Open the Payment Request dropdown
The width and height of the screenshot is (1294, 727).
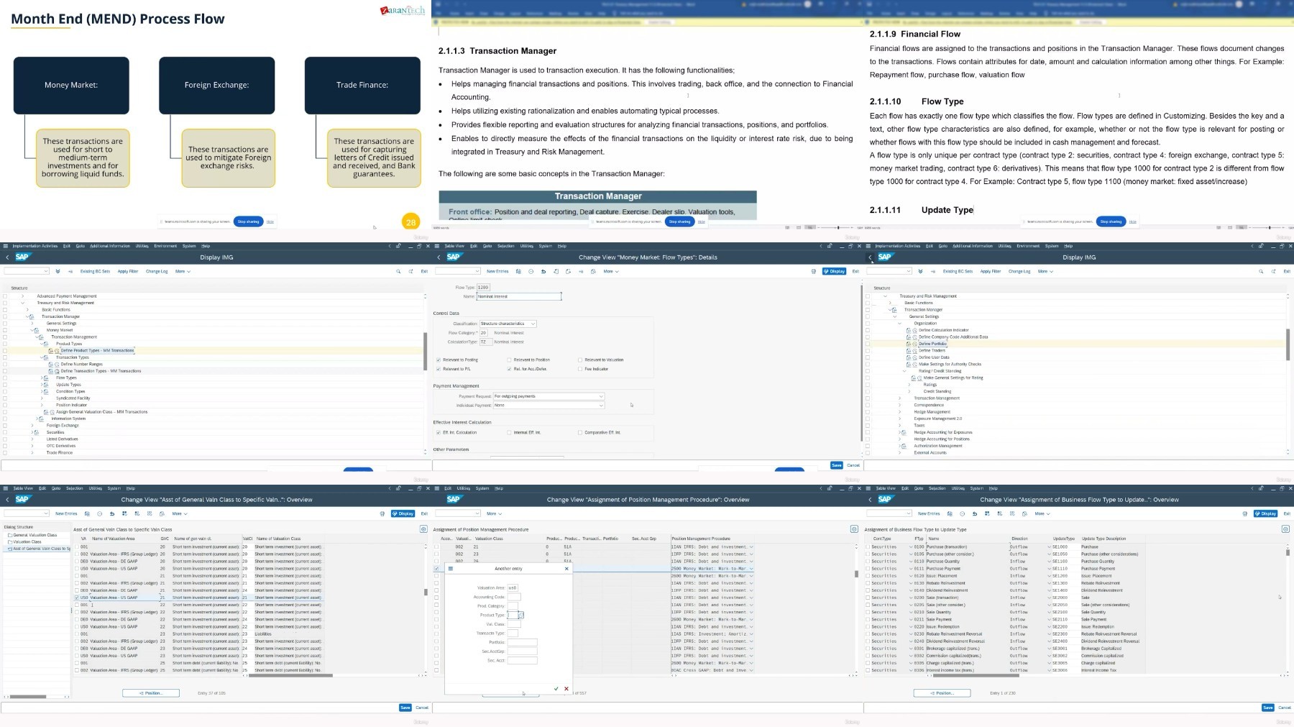(x=549, y=396)
